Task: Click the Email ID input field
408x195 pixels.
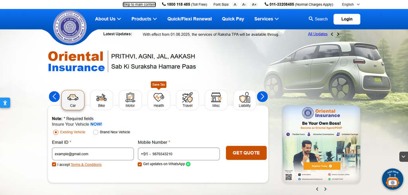Action: pos(93,154)
